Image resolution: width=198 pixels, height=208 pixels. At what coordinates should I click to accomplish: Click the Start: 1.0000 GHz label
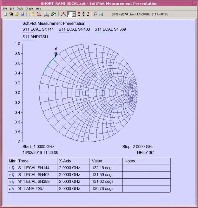click(x=38, y=147)
